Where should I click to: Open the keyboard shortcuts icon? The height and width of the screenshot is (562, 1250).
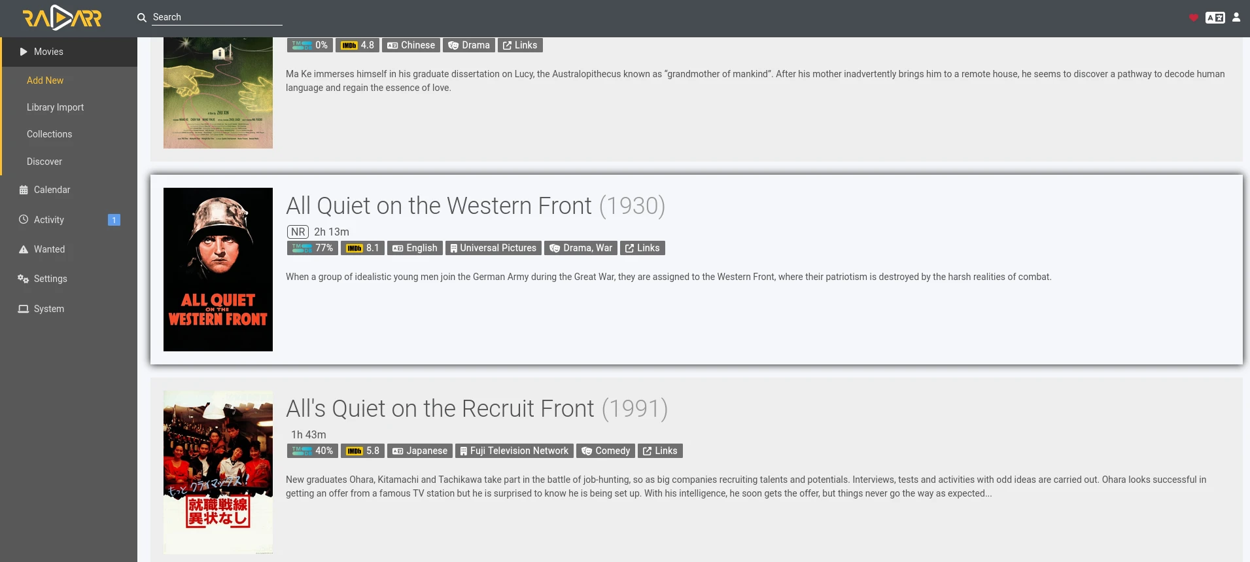(1215, 18)
